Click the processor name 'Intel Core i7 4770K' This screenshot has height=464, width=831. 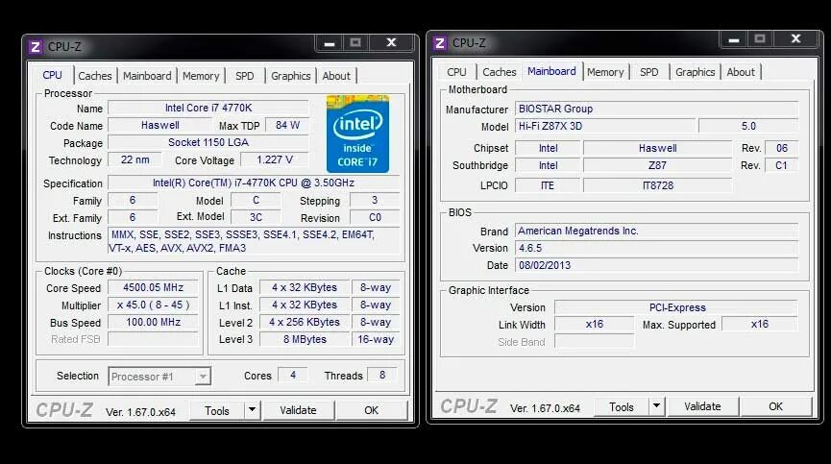coord(208,108)
